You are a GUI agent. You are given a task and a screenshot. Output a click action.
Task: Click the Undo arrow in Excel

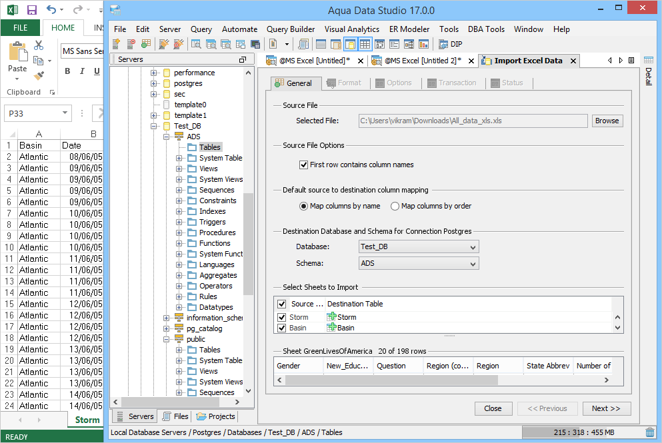click(x=51, y=9)
